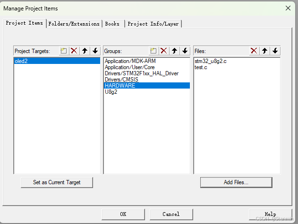Screen dimensions: 298x224
Task: Select Drivers/STM32F1xx_HAL_Driver group
Action: (147, 73)
